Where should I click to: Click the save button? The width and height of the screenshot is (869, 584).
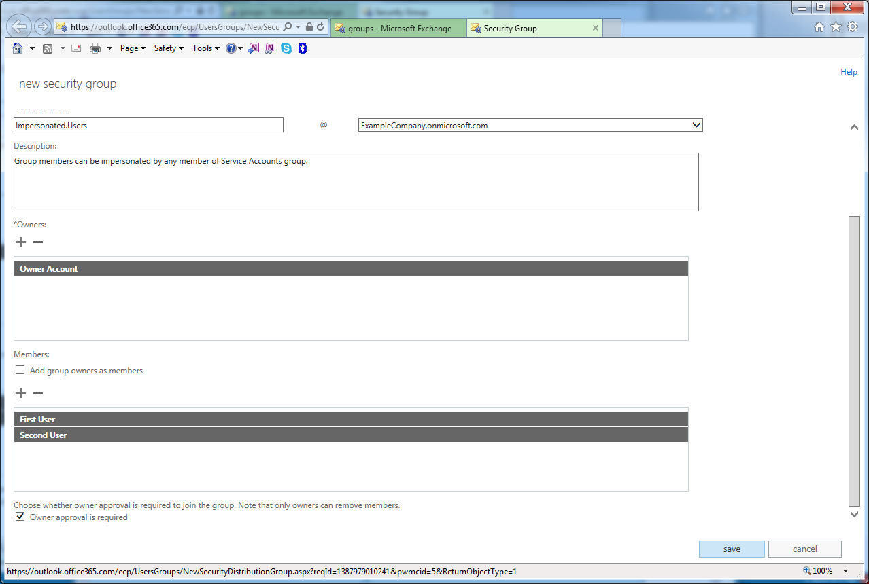(x=732, y=549)
